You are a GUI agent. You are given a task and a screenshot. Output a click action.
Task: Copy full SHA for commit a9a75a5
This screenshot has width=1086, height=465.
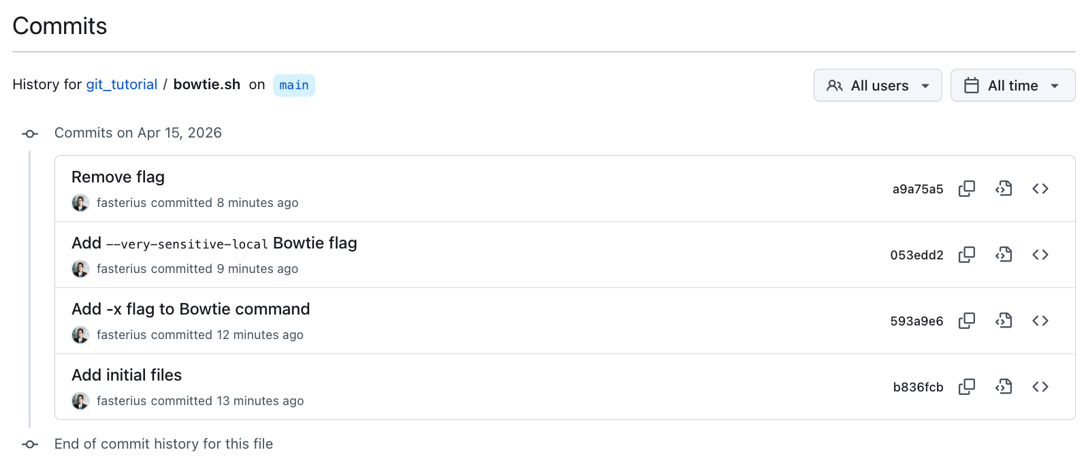(967, 189)
